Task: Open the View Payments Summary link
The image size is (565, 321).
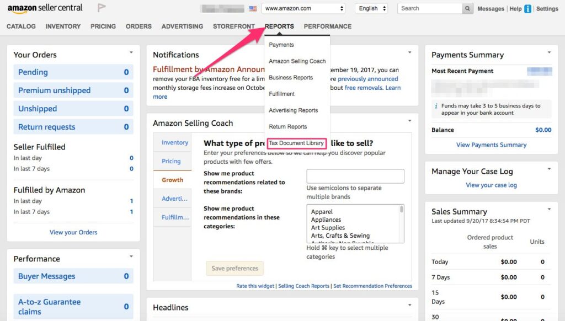Action: click(x=491, y=145)
